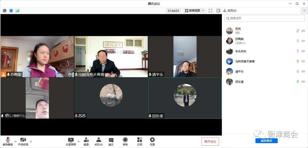
Task: Start Recording (录制) the meeting
Action: pos(125,141)
